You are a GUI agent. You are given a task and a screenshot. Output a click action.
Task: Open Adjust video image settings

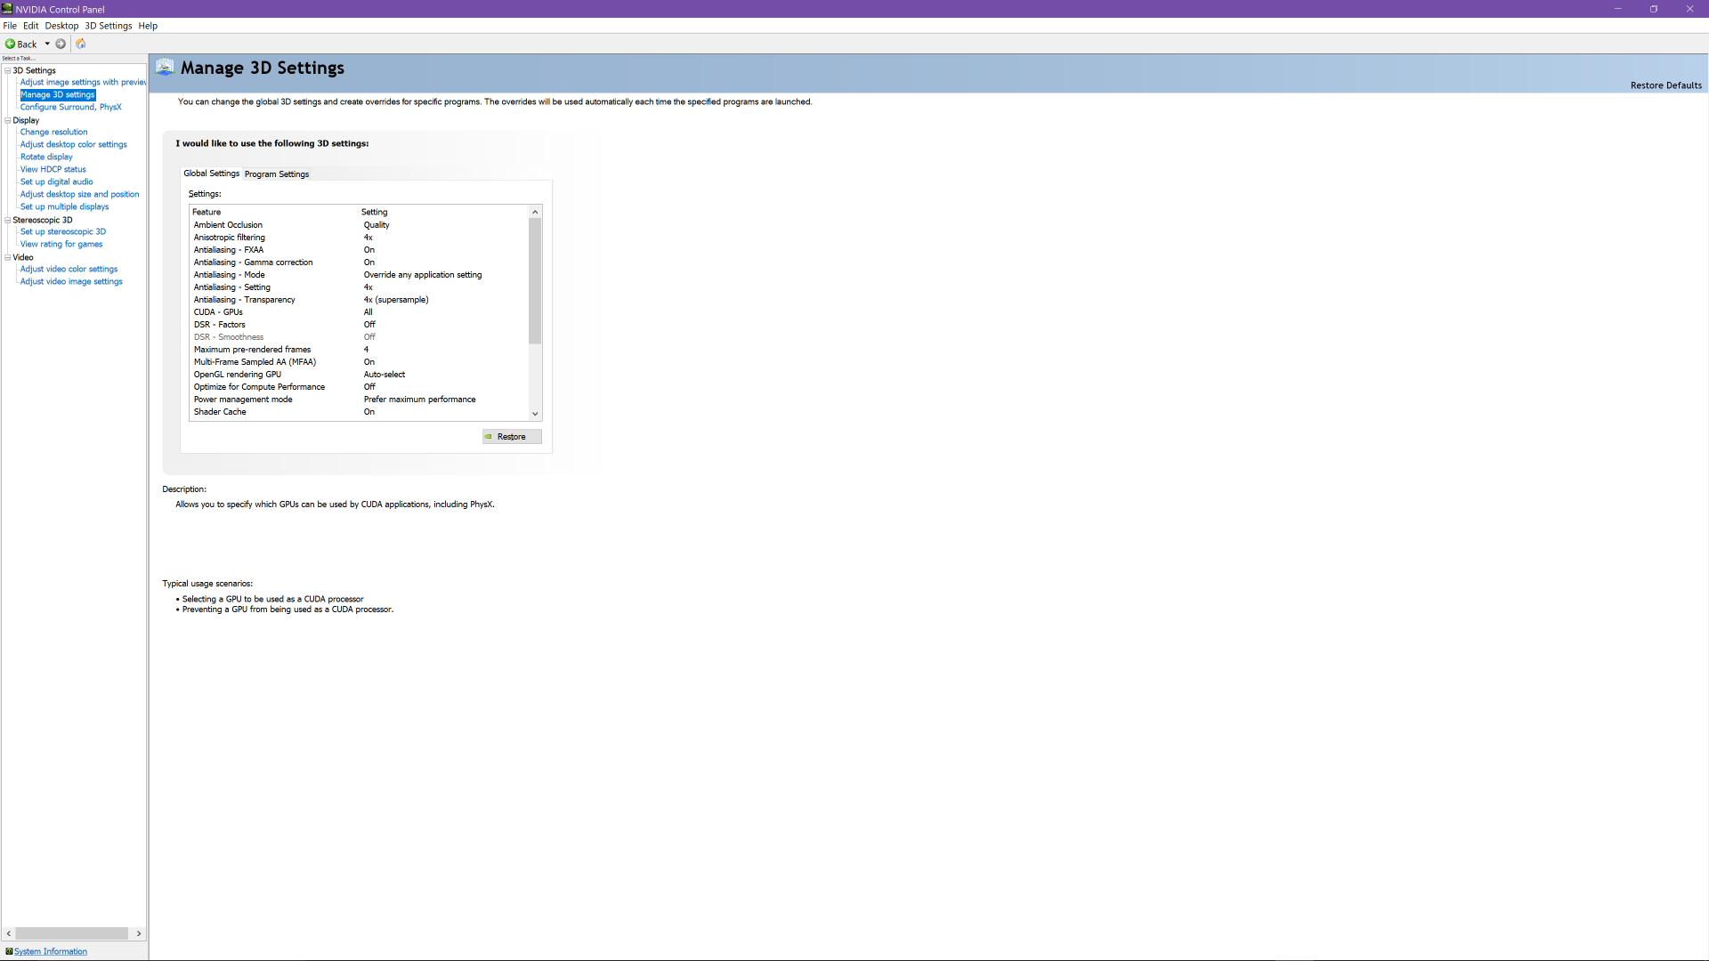pos(71,281)
